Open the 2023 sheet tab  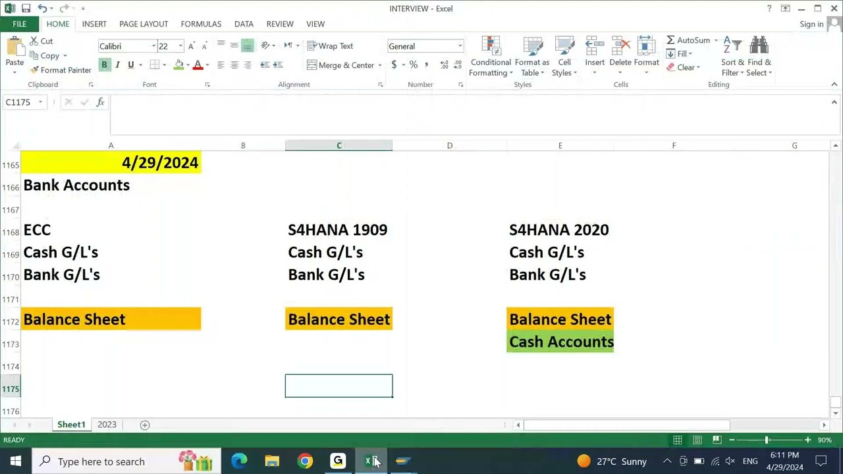[x=107, y=425]
